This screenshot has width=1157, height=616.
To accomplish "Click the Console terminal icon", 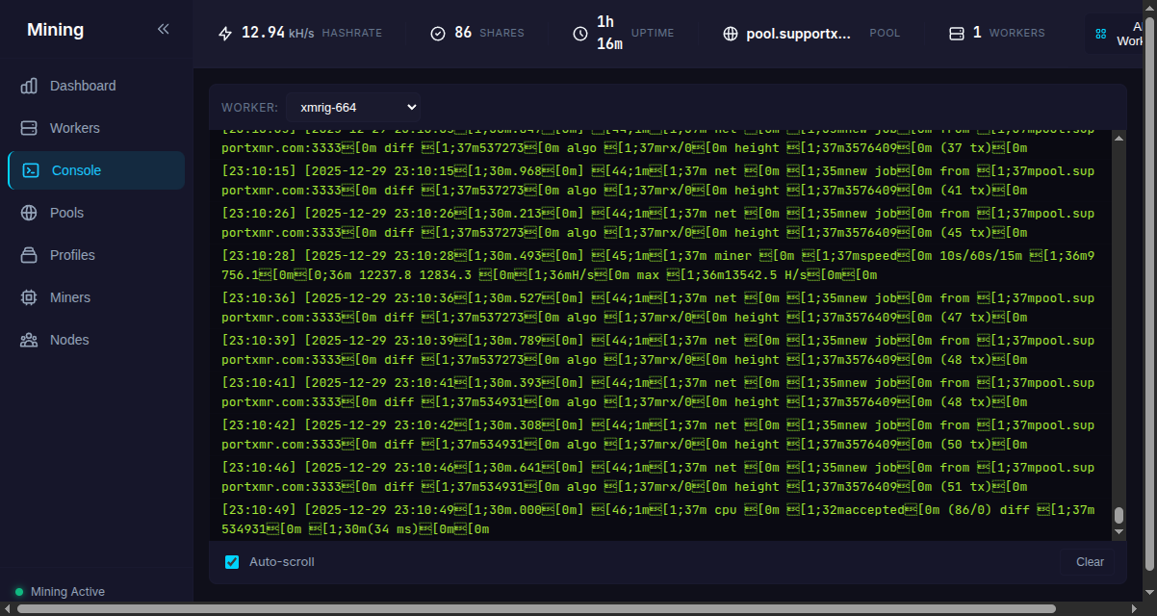I will click(x=31, y=170).
